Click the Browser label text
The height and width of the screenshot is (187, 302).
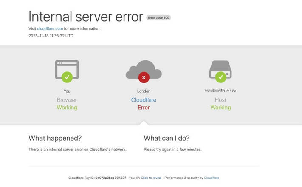[67, 100]
